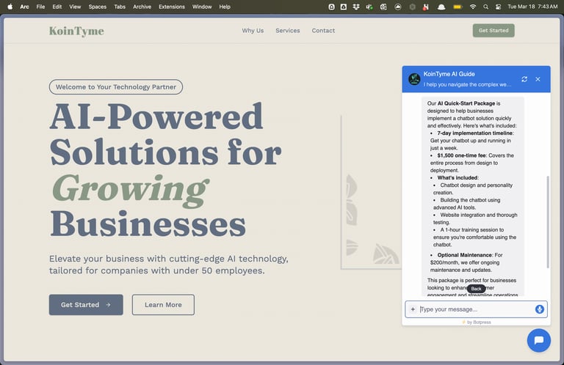Click the chat window scrollbar
The width and height of the screenshot is (564, 365).
tap(547, 222)
